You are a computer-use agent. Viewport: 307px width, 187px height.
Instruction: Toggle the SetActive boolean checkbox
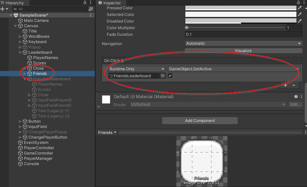pos(170,76)
